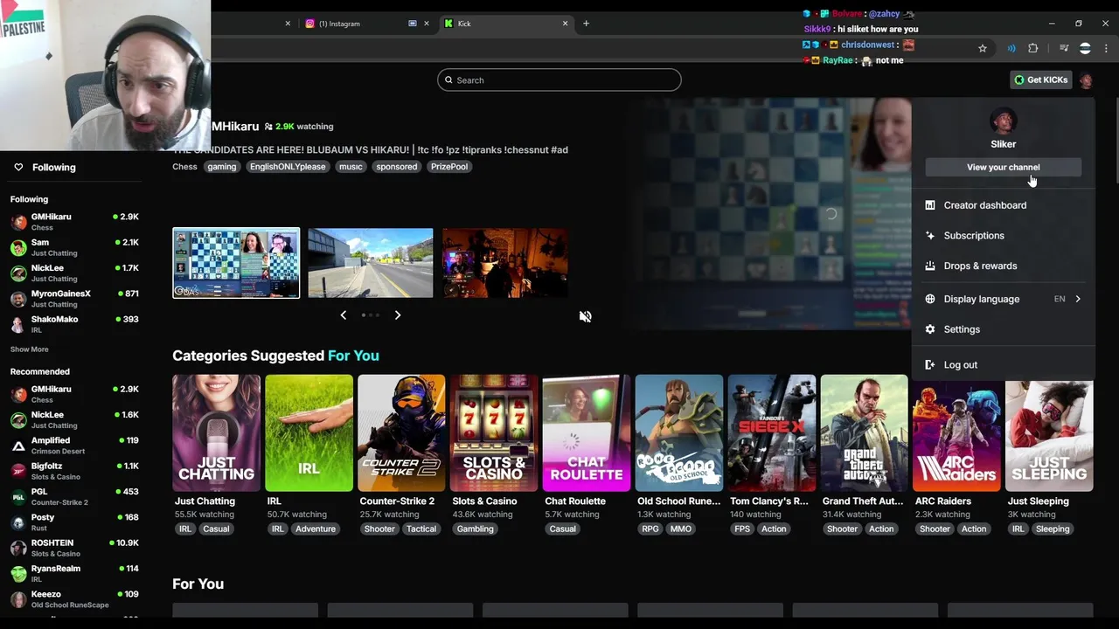Screen dimensions: 1119x629
Task: Click inside the Search input field
Action: click(559, 80)
